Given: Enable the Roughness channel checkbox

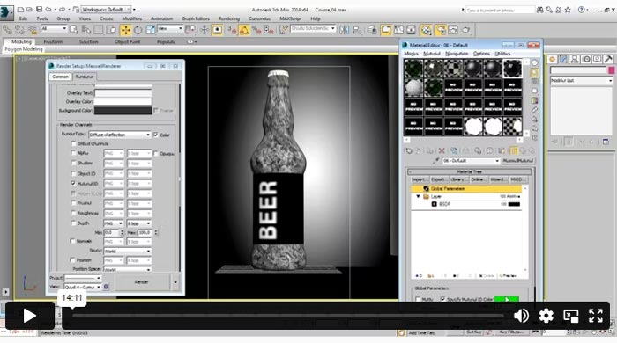Looking at the screenshot, I should (x=73, y=213).
